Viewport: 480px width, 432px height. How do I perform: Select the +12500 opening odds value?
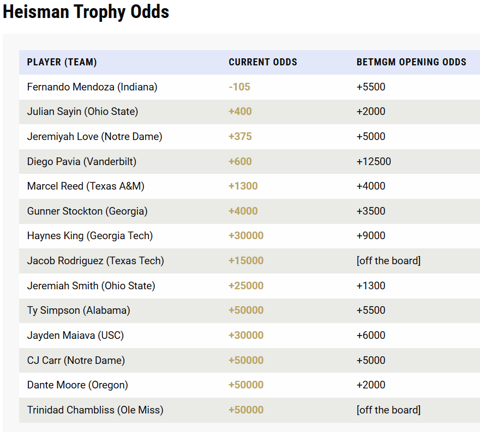point(374,161)
